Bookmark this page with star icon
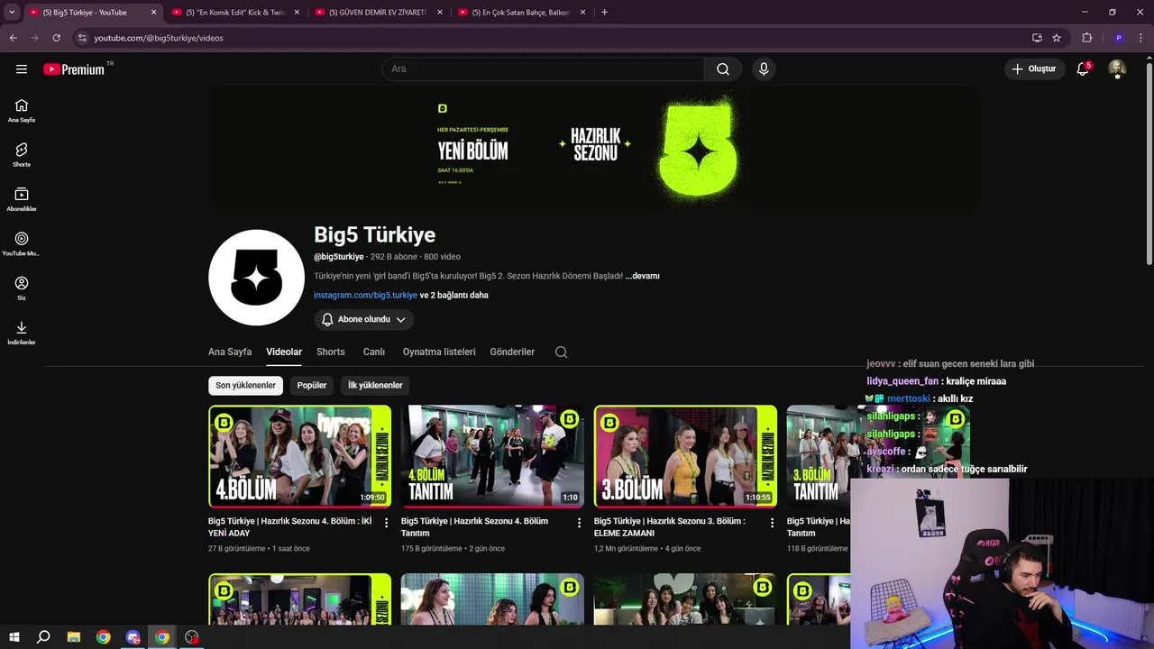The width and height of the screenshot is (1154, 649). [x=1057, y=38]
